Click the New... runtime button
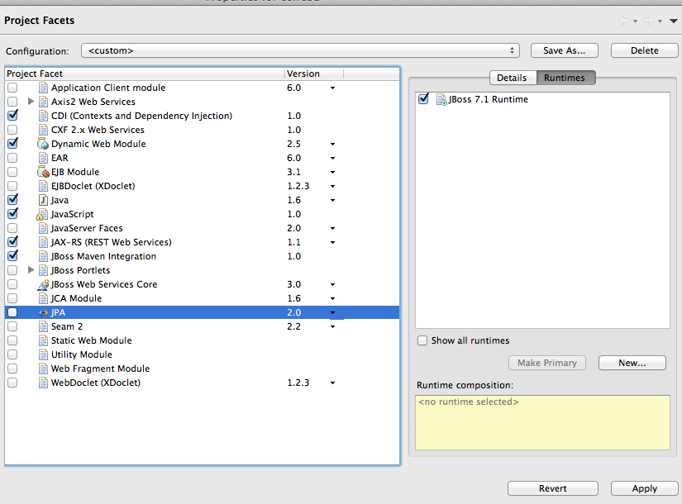This screenshot has width=682, height=504. [x=632, y=363]
